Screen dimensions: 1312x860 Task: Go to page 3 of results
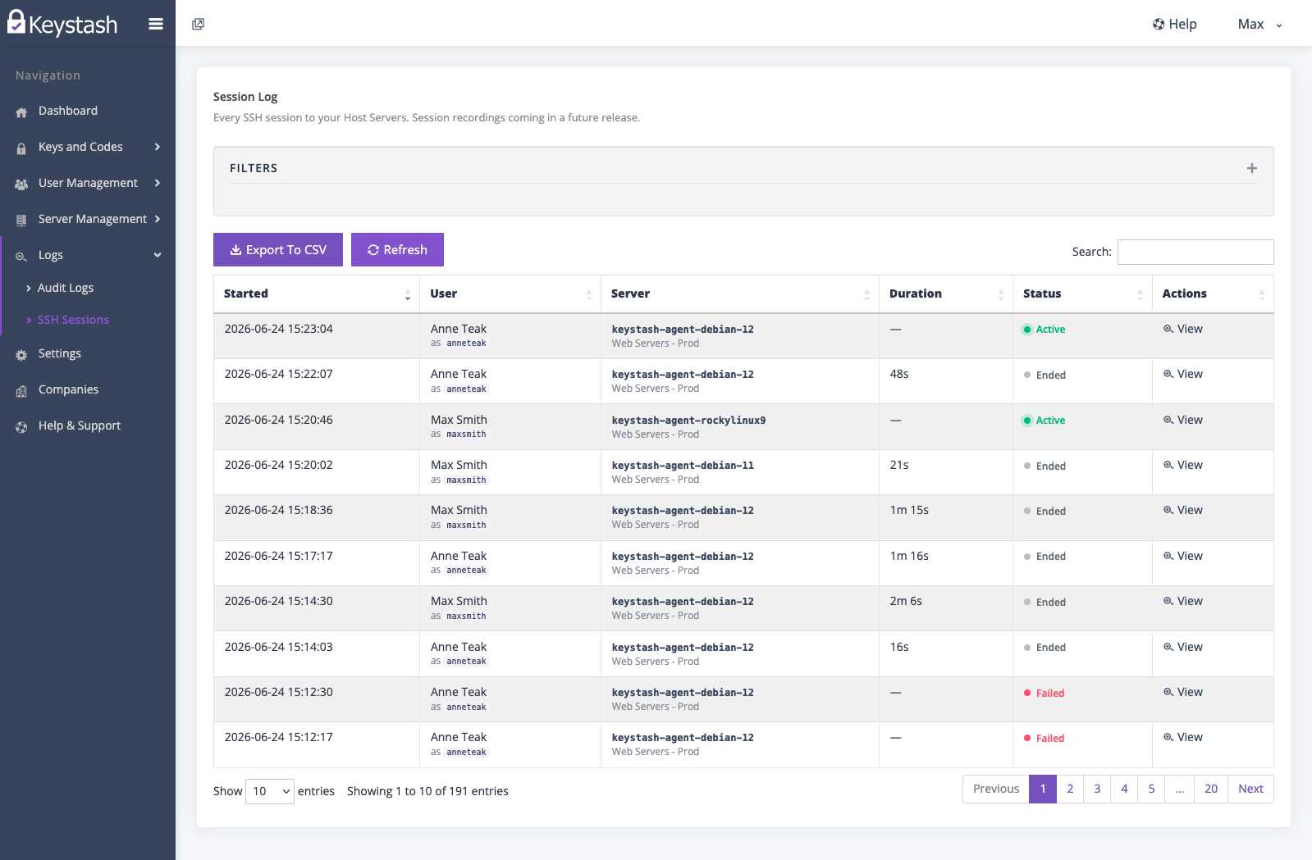(1097, 789)
